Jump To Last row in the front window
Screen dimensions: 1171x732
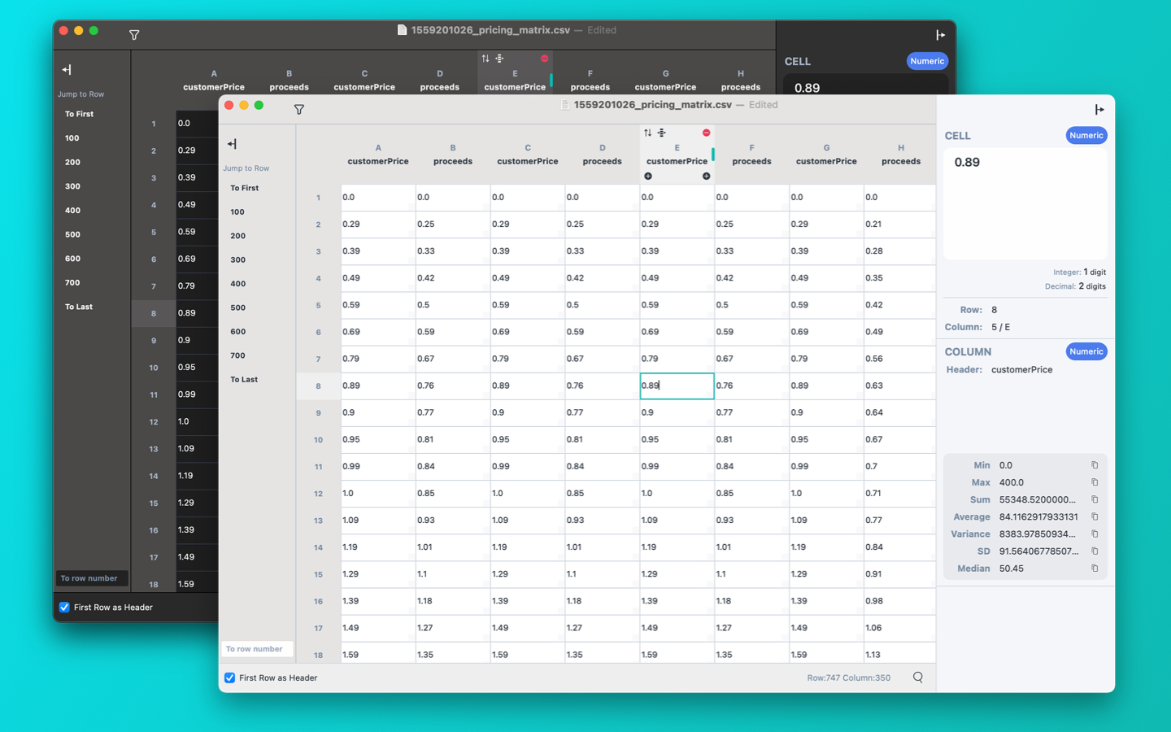point(244,379)
